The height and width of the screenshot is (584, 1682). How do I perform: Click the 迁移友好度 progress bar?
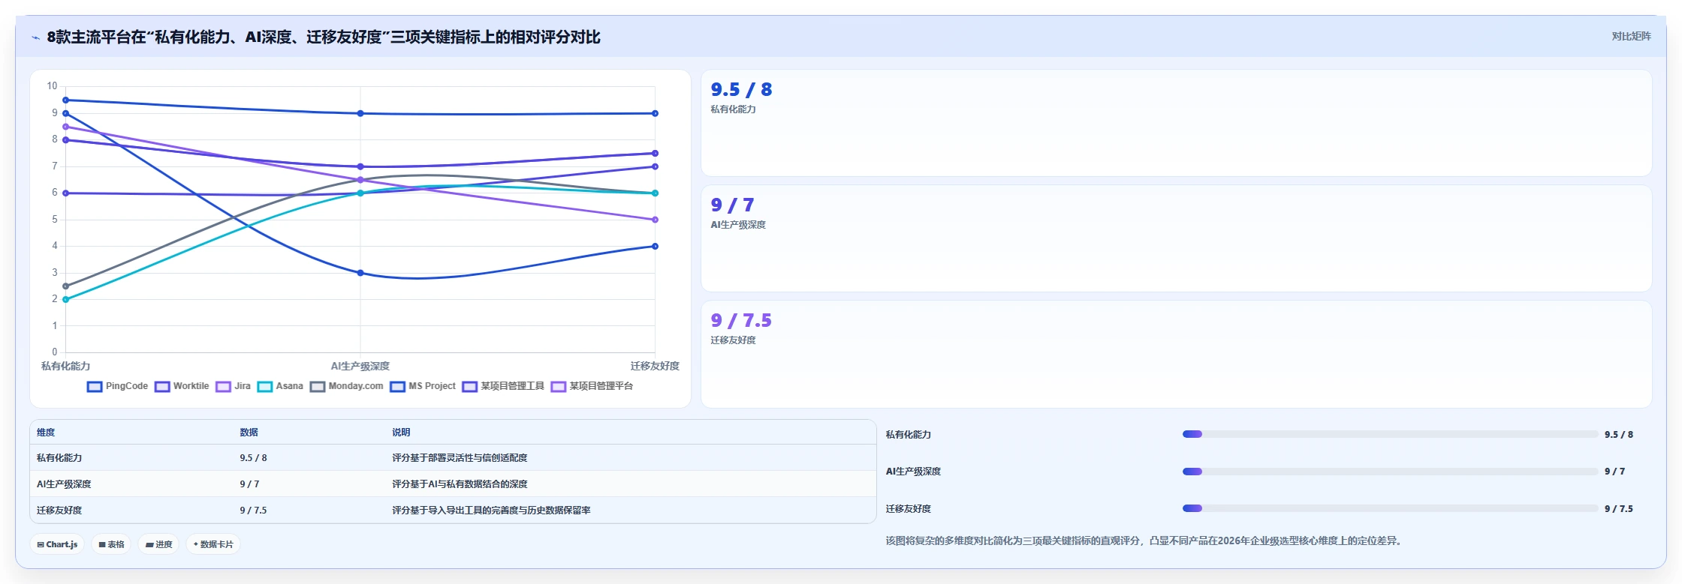pos(1390,508)
